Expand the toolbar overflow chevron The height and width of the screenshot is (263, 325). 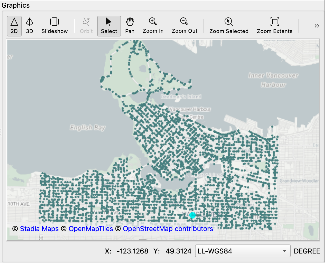click(317, 26)
